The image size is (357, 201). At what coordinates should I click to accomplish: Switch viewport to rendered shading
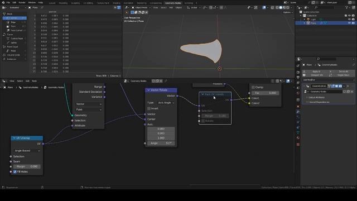click(288, 7)
